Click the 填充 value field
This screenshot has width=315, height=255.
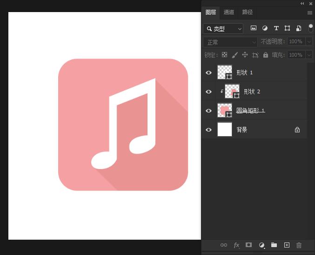(296, 55)
